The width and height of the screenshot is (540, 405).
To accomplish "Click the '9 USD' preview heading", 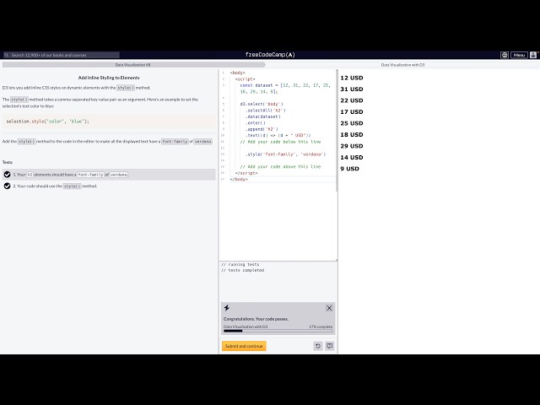I will coord(349,169).
